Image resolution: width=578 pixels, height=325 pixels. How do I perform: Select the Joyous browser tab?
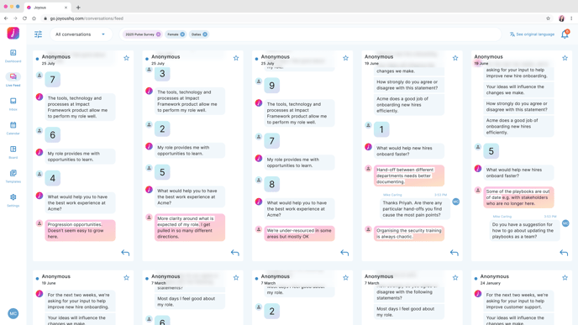48,8
